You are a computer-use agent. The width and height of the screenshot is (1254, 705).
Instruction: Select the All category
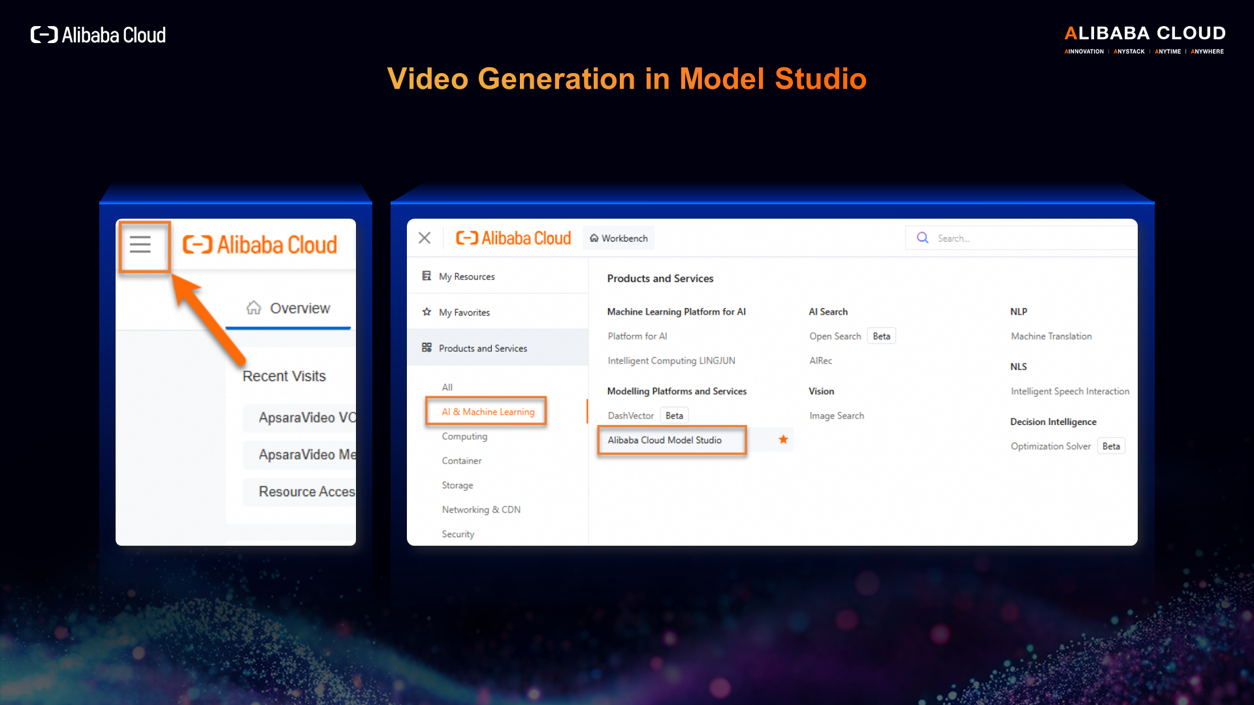(x=447, y=388)
